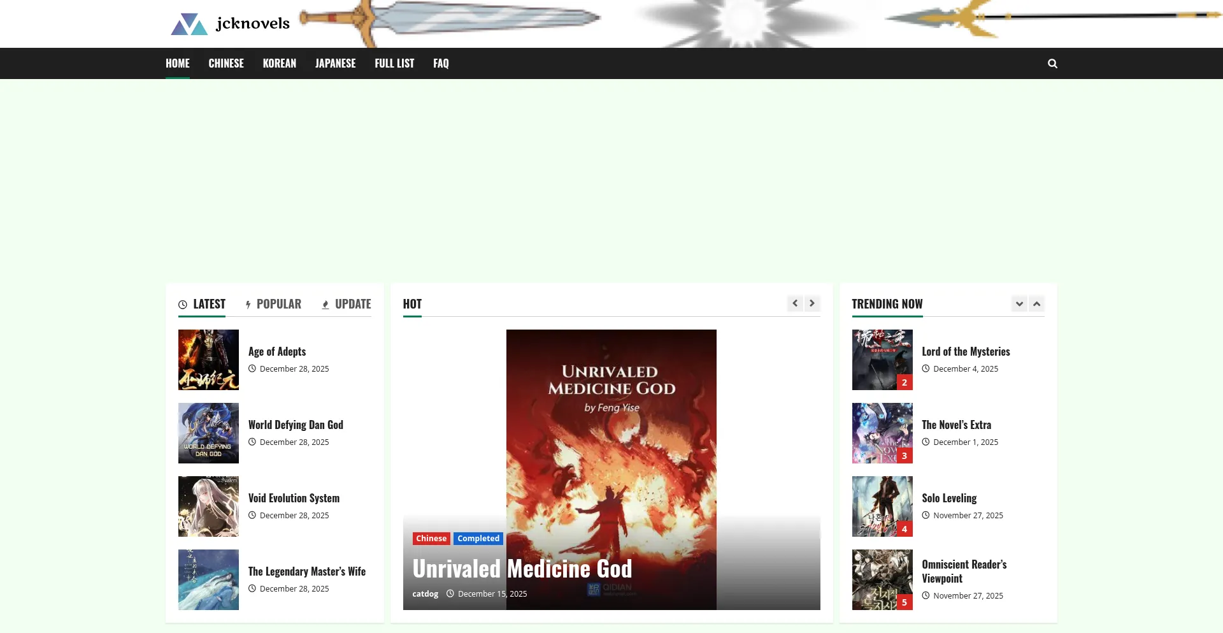Click Trending Now up chevron
This screenshot has height=633, width=1223.
[1036, 304]
